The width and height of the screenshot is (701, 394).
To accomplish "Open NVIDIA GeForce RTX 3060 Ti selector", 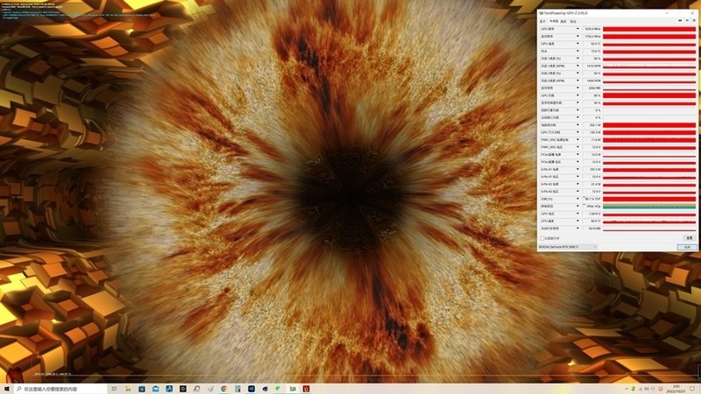I will coord(568,247).
